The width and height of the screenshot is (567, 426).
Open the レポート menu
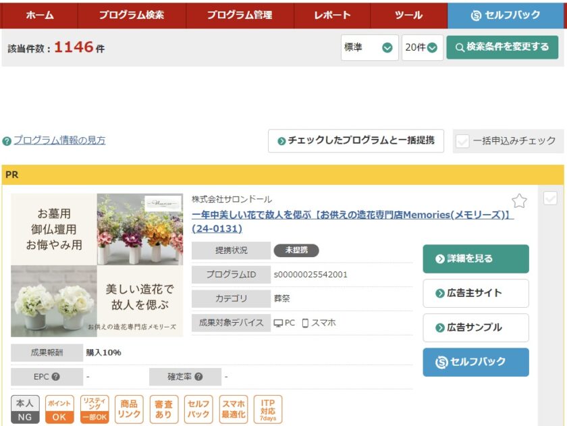[332, 15]
